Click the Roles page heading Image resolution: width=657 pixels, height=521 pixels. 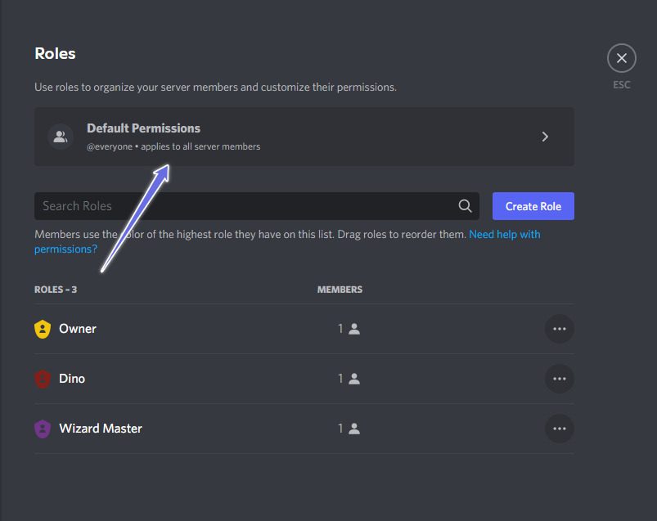55,54
